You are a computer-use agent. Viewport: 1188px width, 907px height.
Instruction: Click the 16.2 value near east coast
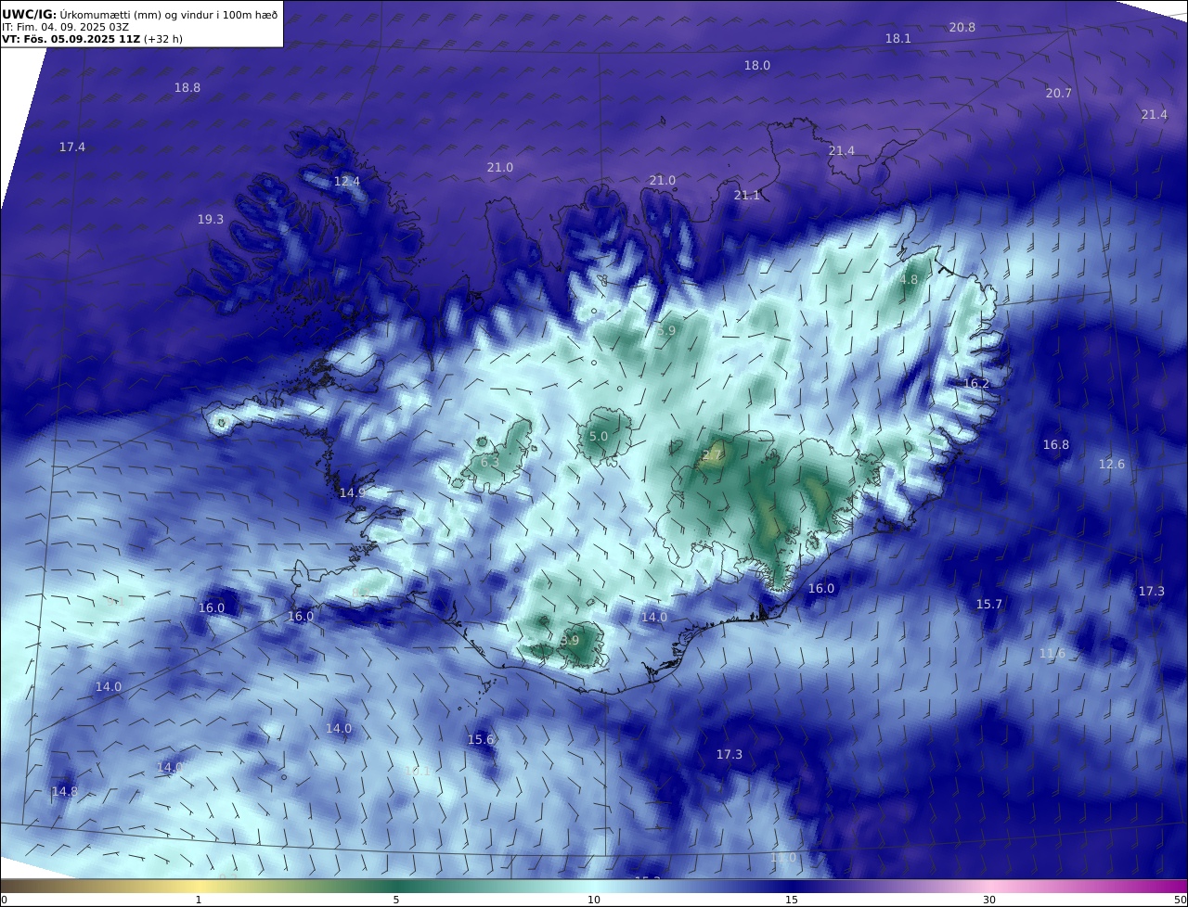pyautogui.click(x=976, y=383)
